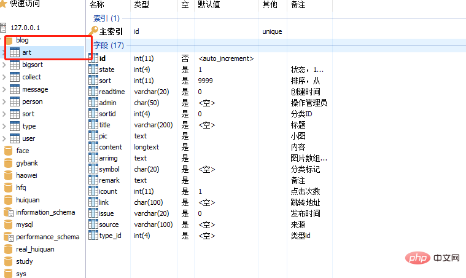The height and width of the screenshot is (278, 466).
Task: Select the title field name
Action: tap(104, 125)
